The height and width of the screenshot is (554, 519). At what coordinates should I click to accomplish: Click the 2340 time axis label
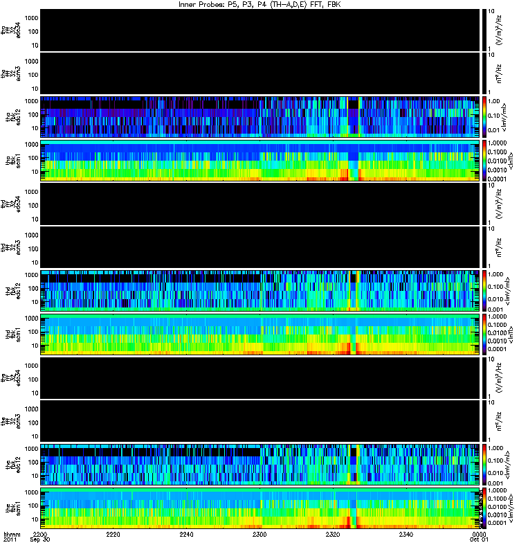click(406, 534)
